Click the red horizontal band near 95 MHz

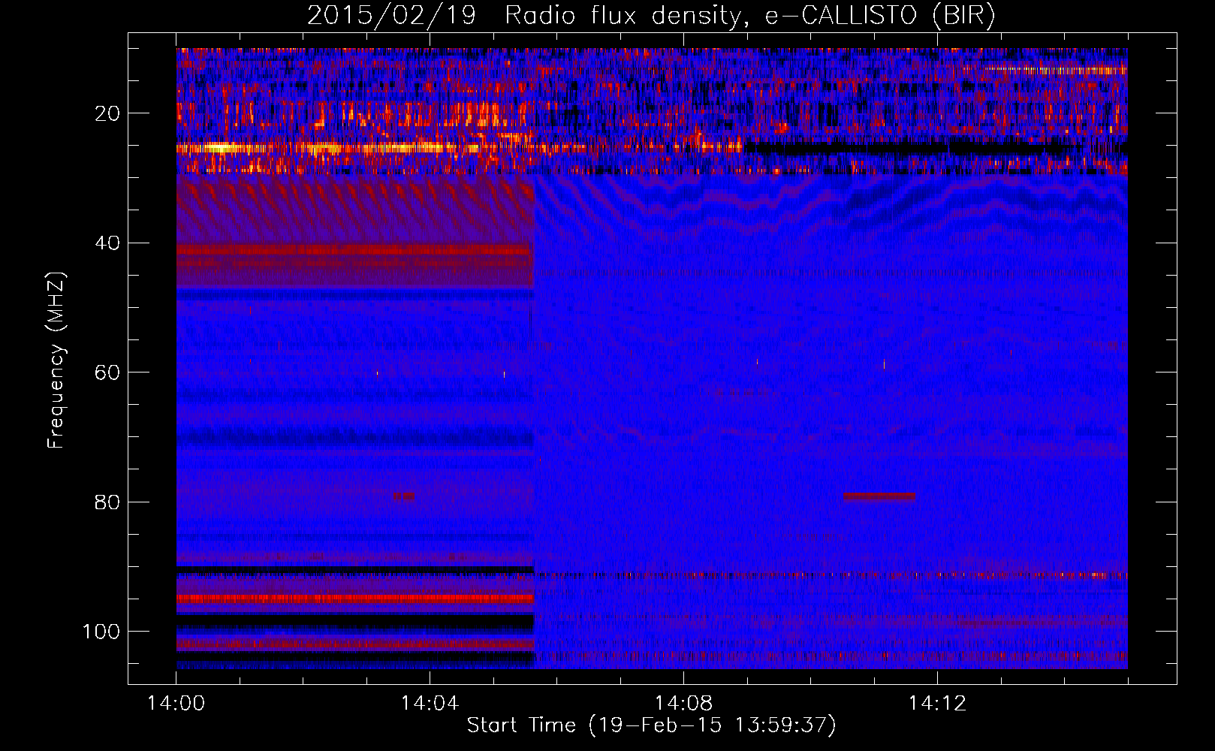coord(355,599)
